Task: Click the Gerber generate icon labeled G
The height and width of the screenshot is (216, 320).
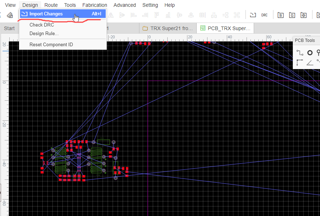Action: [292, 15]
